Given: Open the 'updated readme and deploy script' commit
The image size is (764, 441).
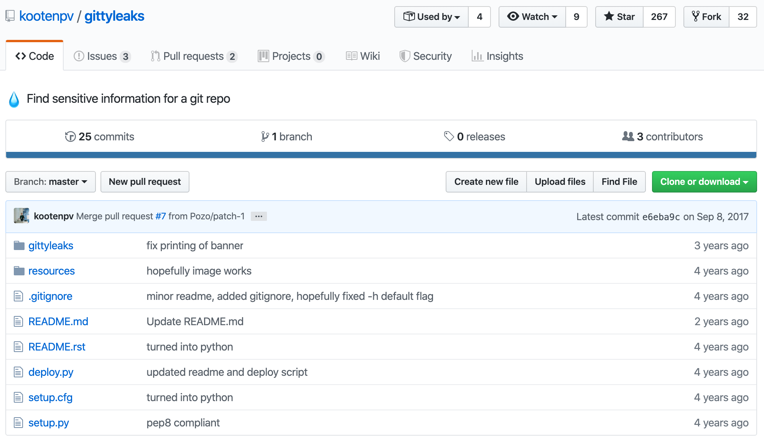Looking at the screenshot, I should pyautogui.click(x=227, y=372).
